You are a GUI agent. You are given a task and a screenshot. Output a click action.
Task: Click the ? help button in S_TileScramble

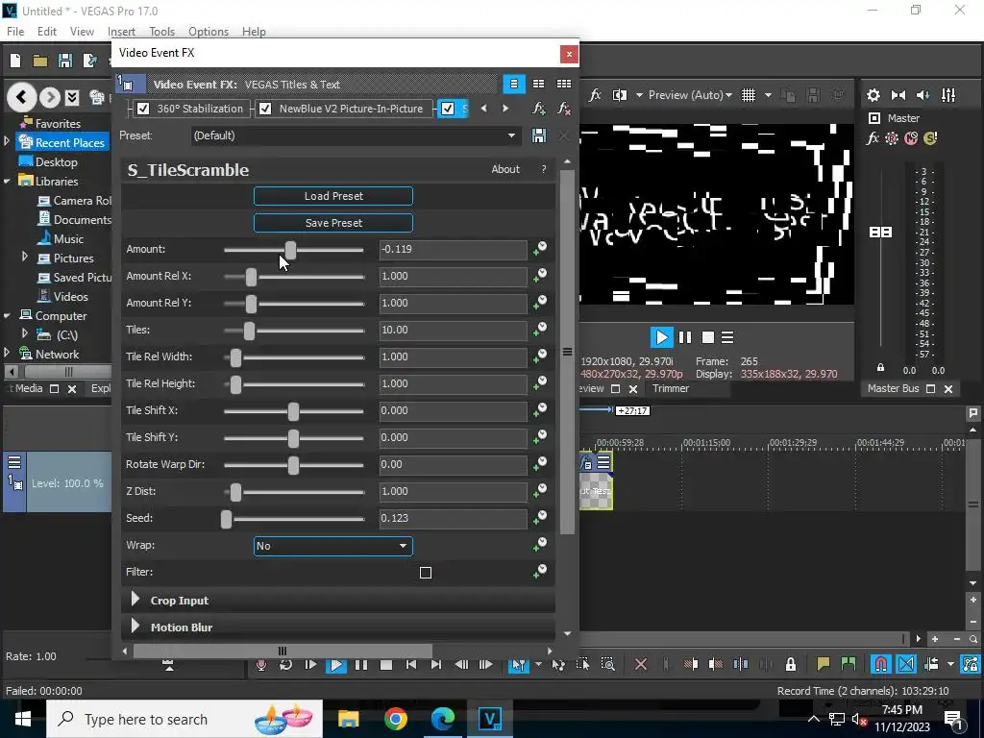pos(544,169)
